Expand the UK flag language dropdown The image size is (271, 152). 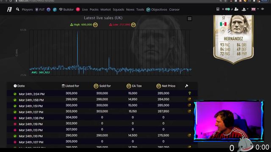click(255, 9)
